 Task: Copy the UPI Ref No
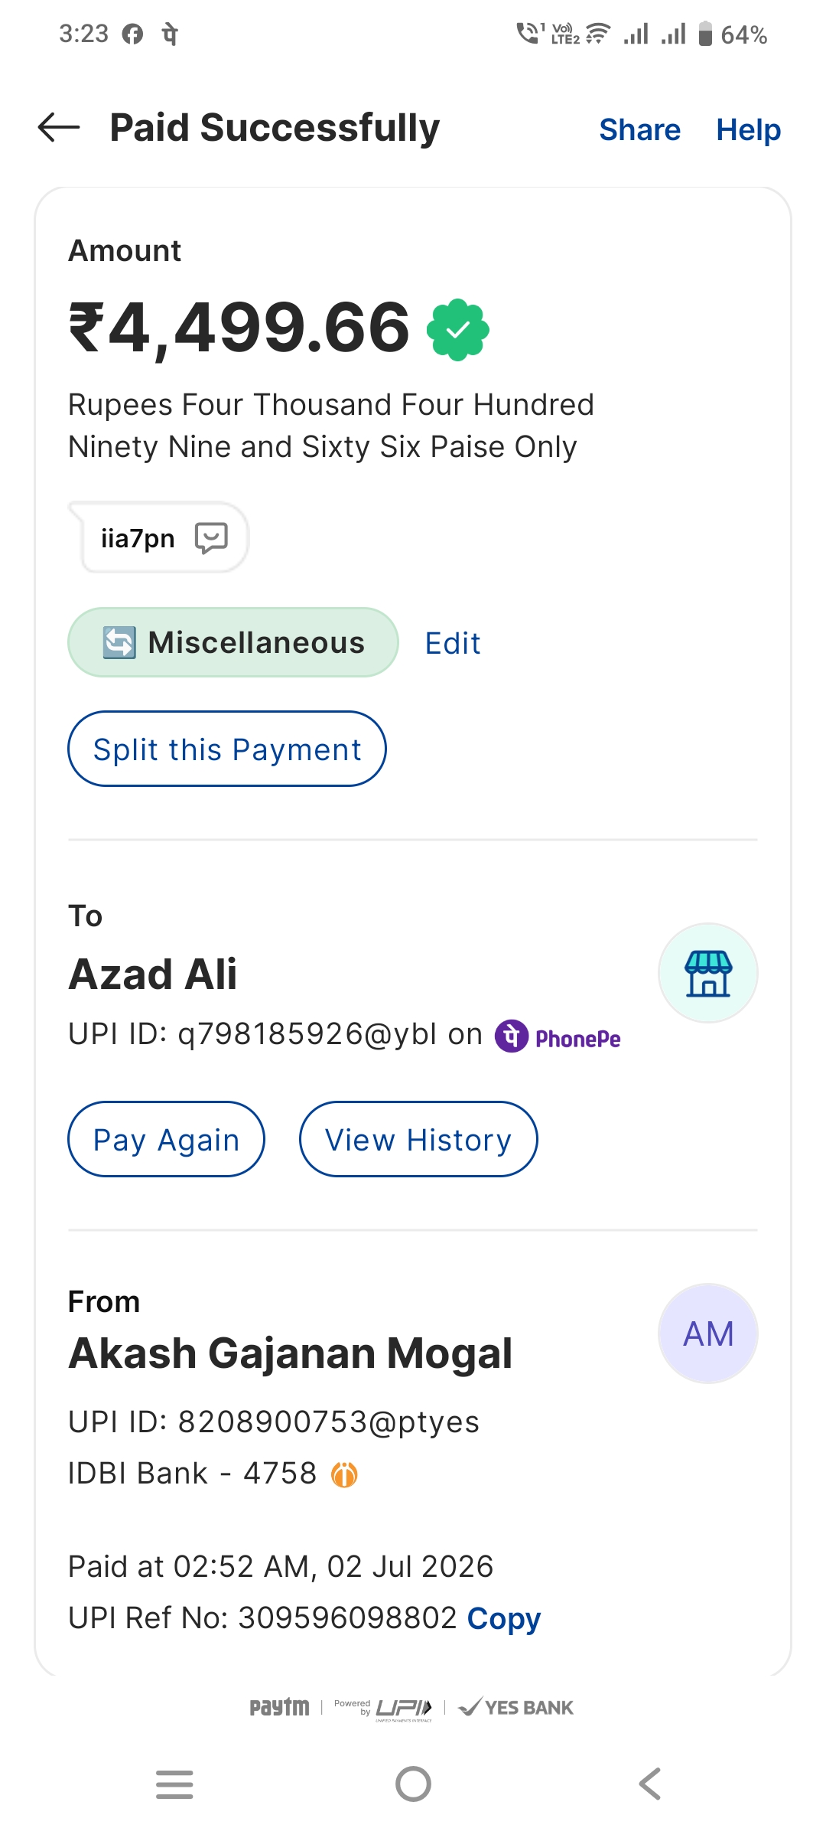click(504, 1618)
